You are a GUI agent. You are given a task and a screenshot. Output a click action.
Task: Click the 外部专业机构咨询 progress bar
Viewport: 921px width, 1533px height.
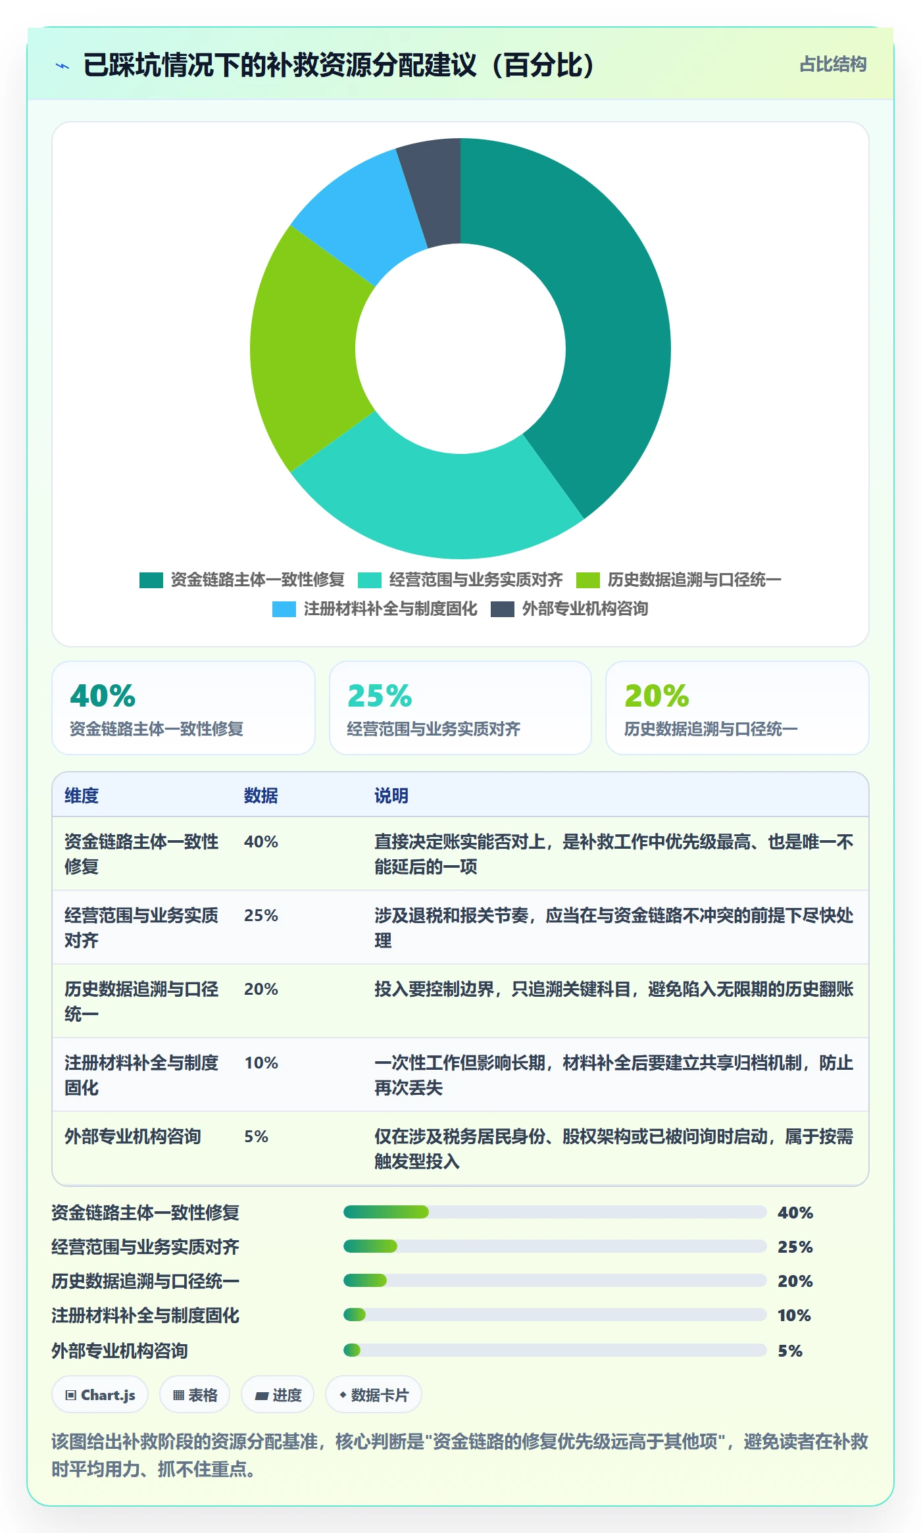pyautogui.click(x=555, y=1350)
